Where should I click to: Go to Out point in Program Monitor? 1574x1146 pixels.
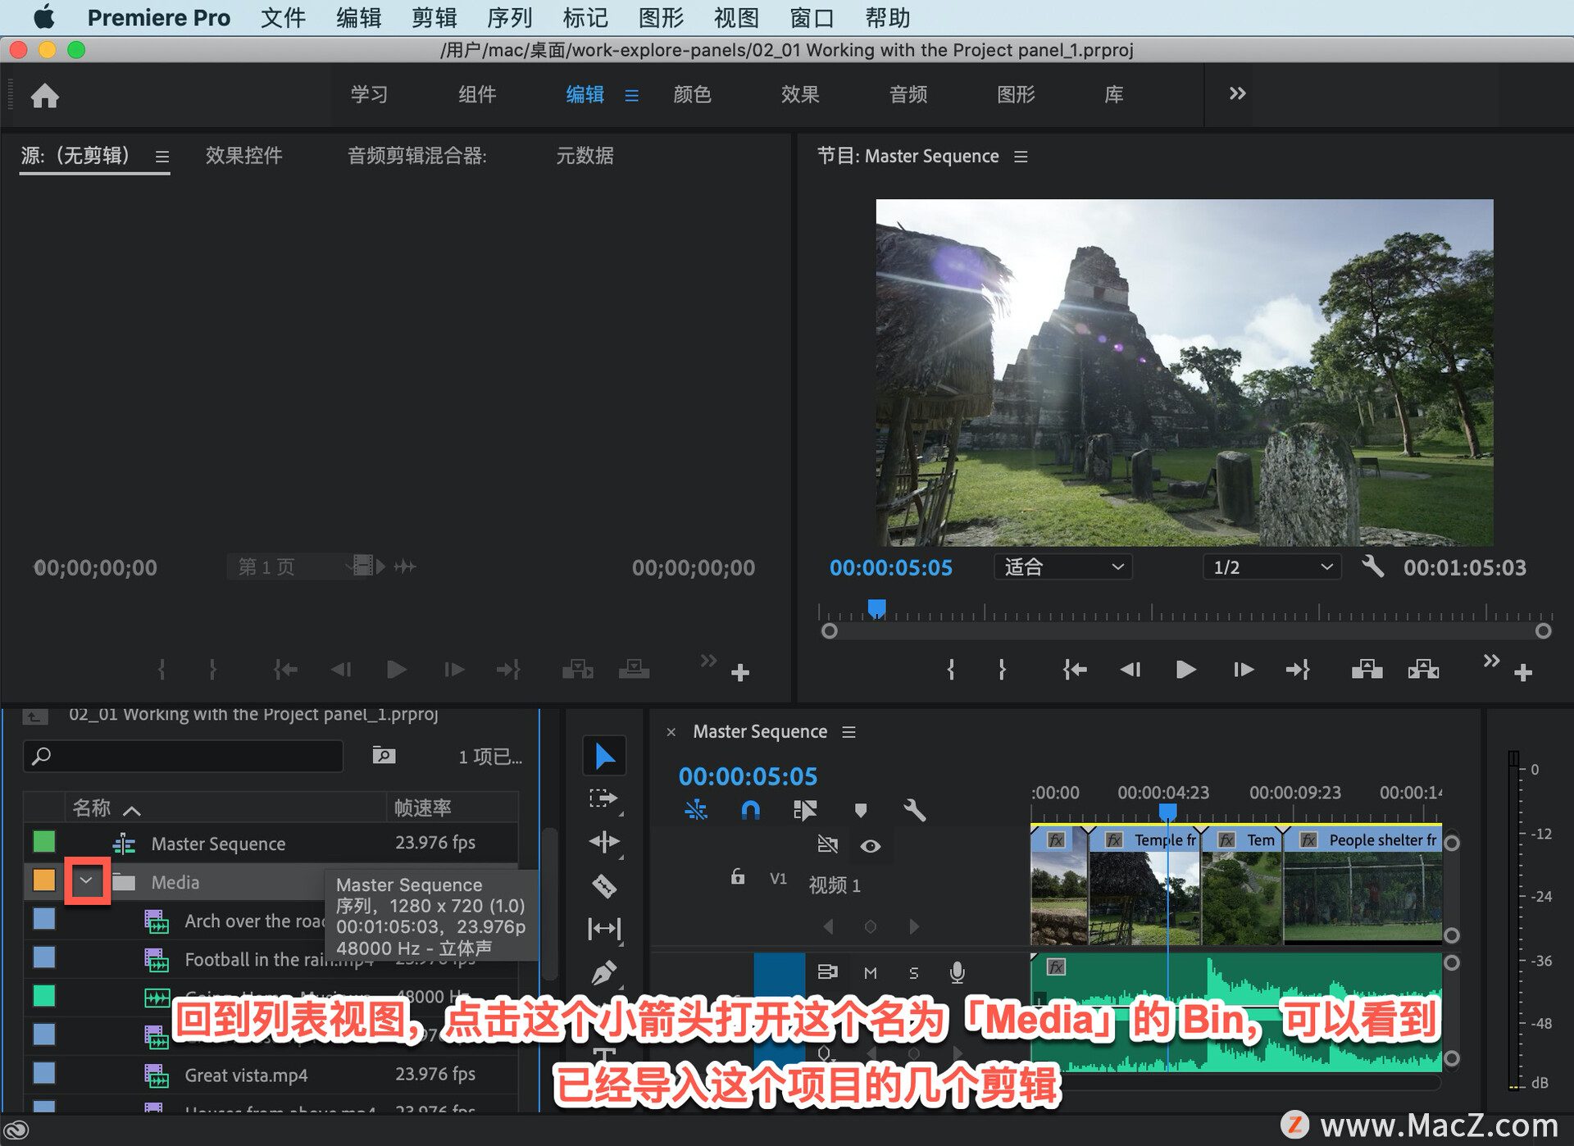pos(1298,670)
